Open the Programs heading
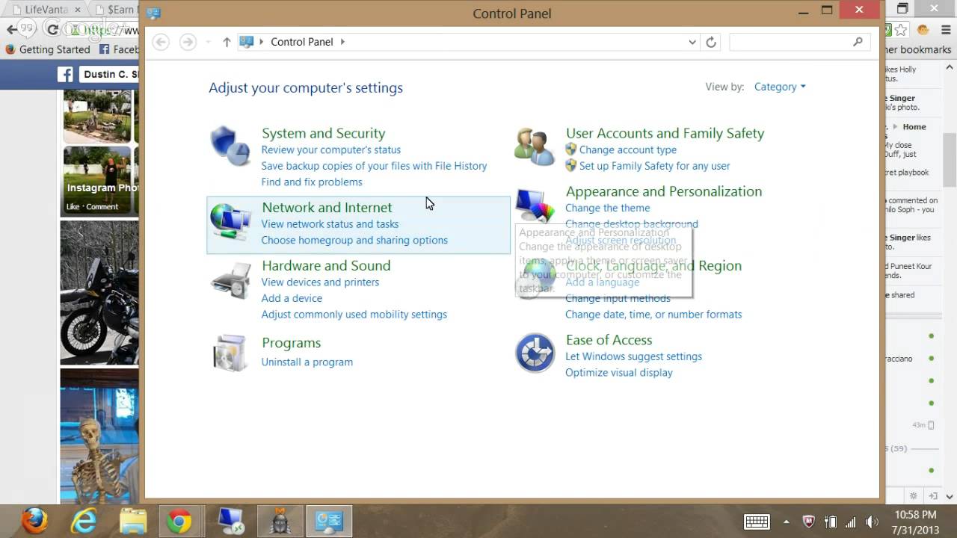This screenshot has height=538, width=957. point(291,342)
